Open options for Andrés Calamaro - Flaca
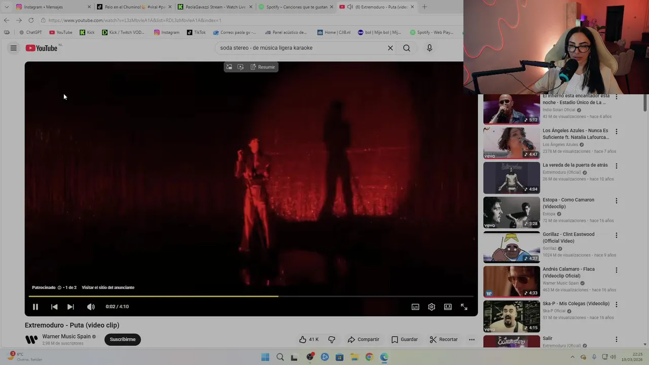The width and height of the screenshot is (649, 365). pyautogui.click(x=617, y=270)
